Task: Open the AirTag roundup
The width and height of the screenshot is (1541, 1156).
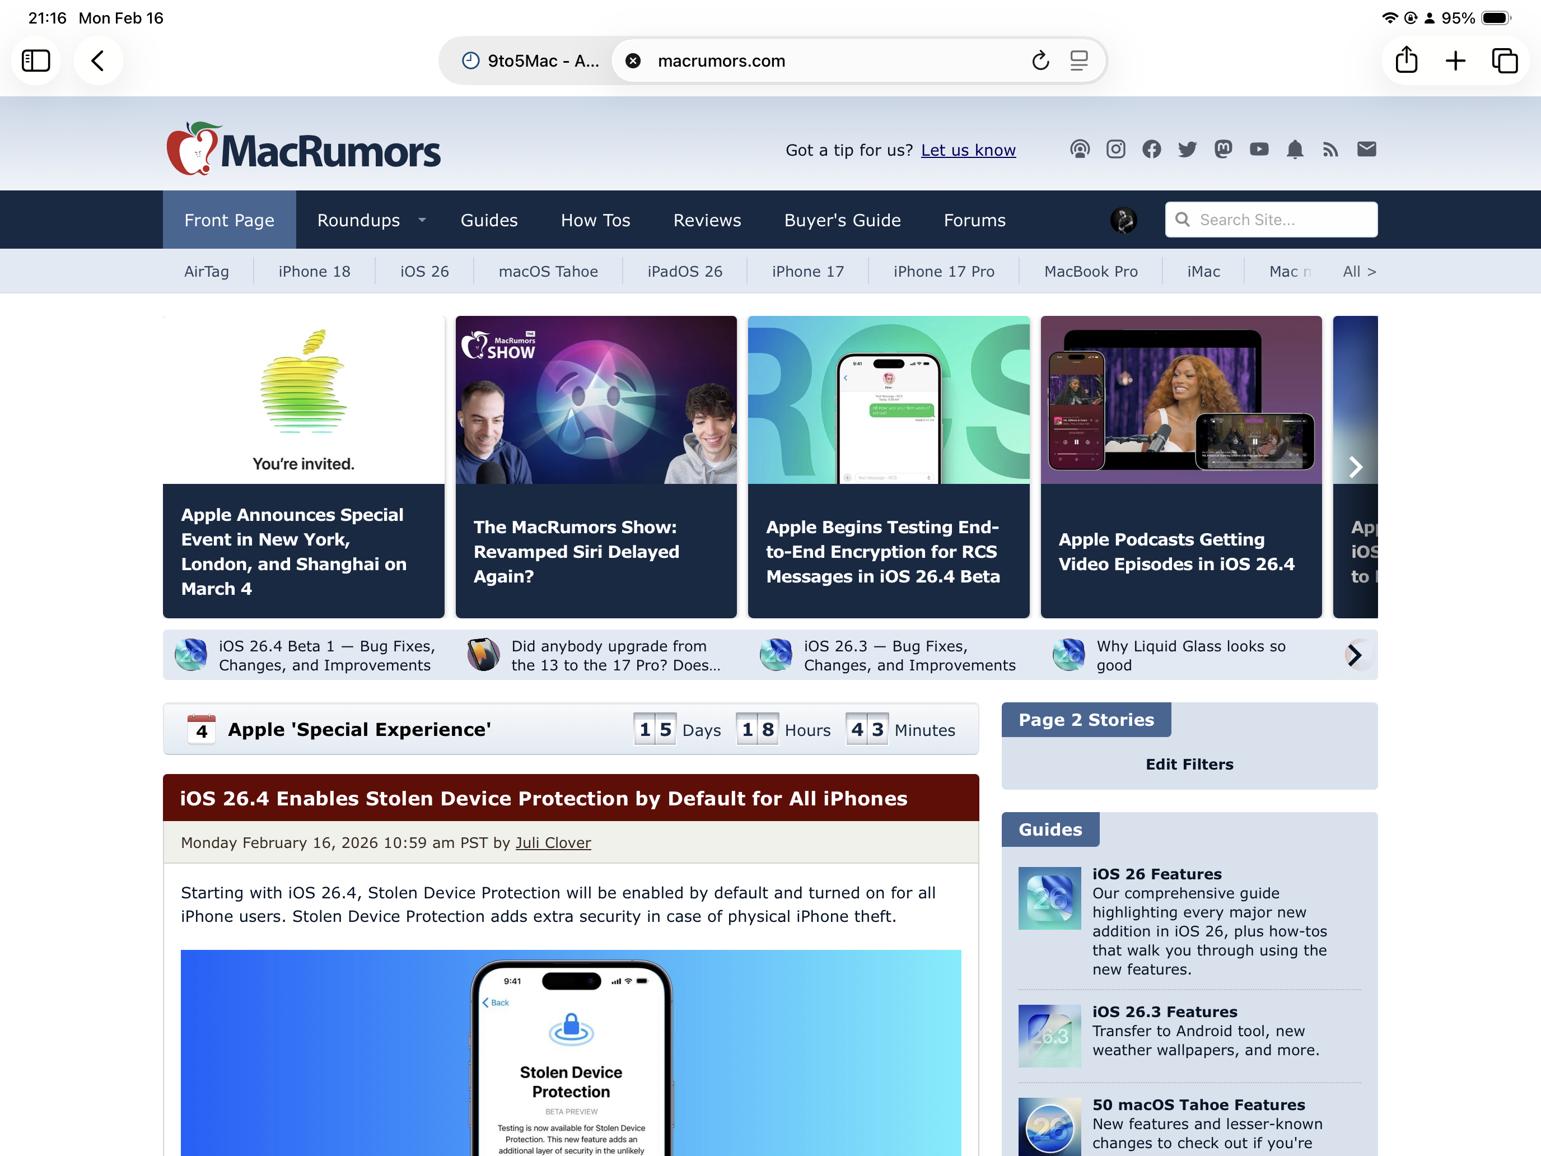Action: point(206,271)
